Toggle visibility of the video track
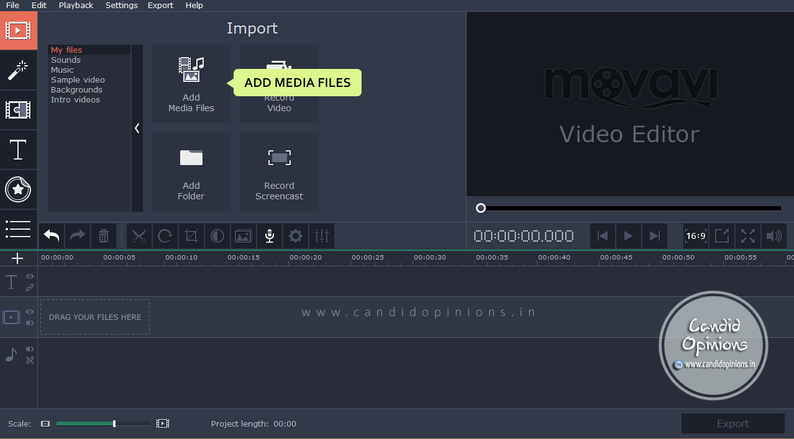Viewport: 794px width, 439px height. (x=29, y=312)
